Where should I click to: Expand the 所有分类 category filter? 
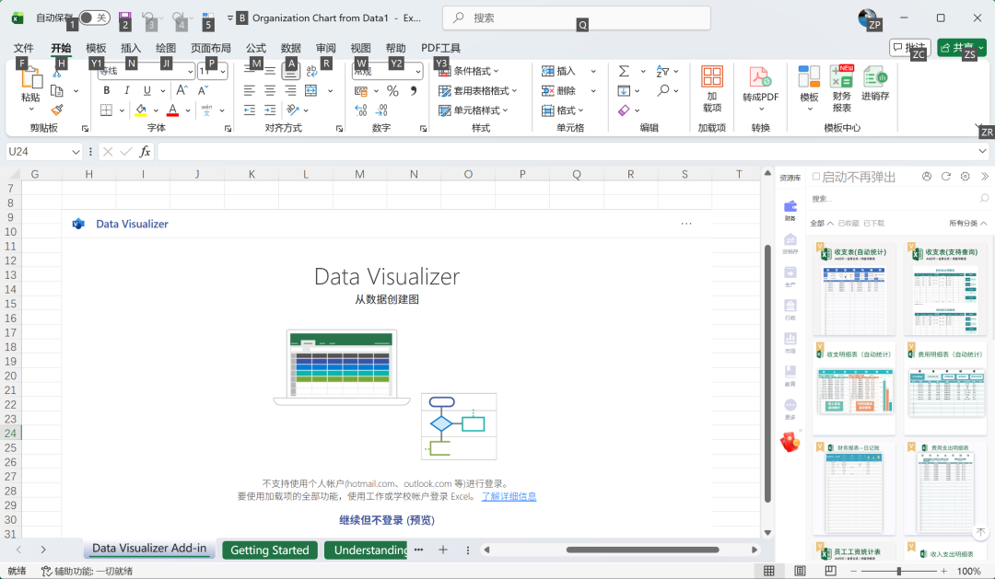(x=967, y=224)
